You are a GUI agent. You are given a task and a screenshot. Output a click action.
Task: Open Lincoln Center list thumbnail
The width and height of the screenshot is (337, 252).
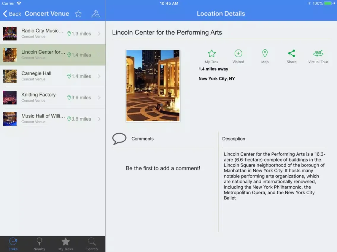(x=10, y=55)
